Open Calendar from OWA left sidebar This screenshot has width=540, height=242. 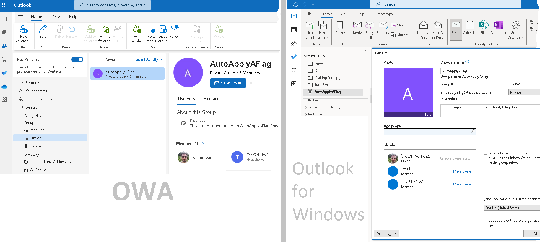pyautogui.click(x=4, y=32)
